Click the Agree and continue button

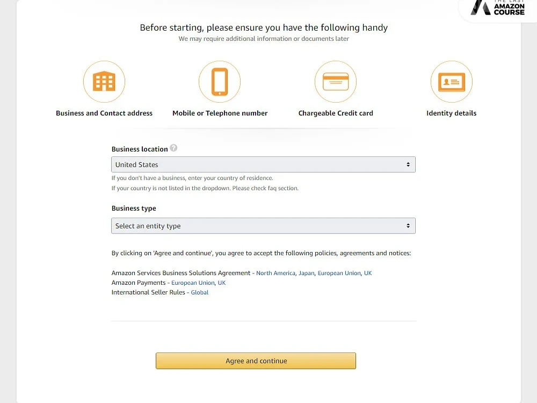point(256,361)
